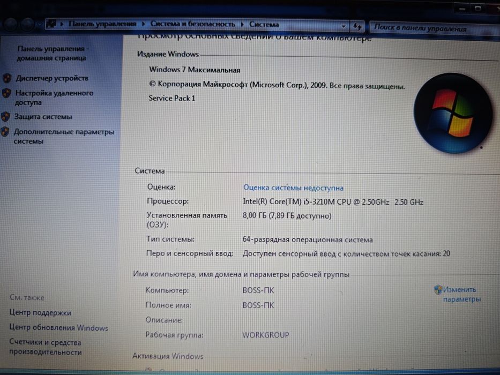The image size is (500, 375).
Task: Click Система breadcrumb segment
Action: pyautogui.click(x=264, y=24)
